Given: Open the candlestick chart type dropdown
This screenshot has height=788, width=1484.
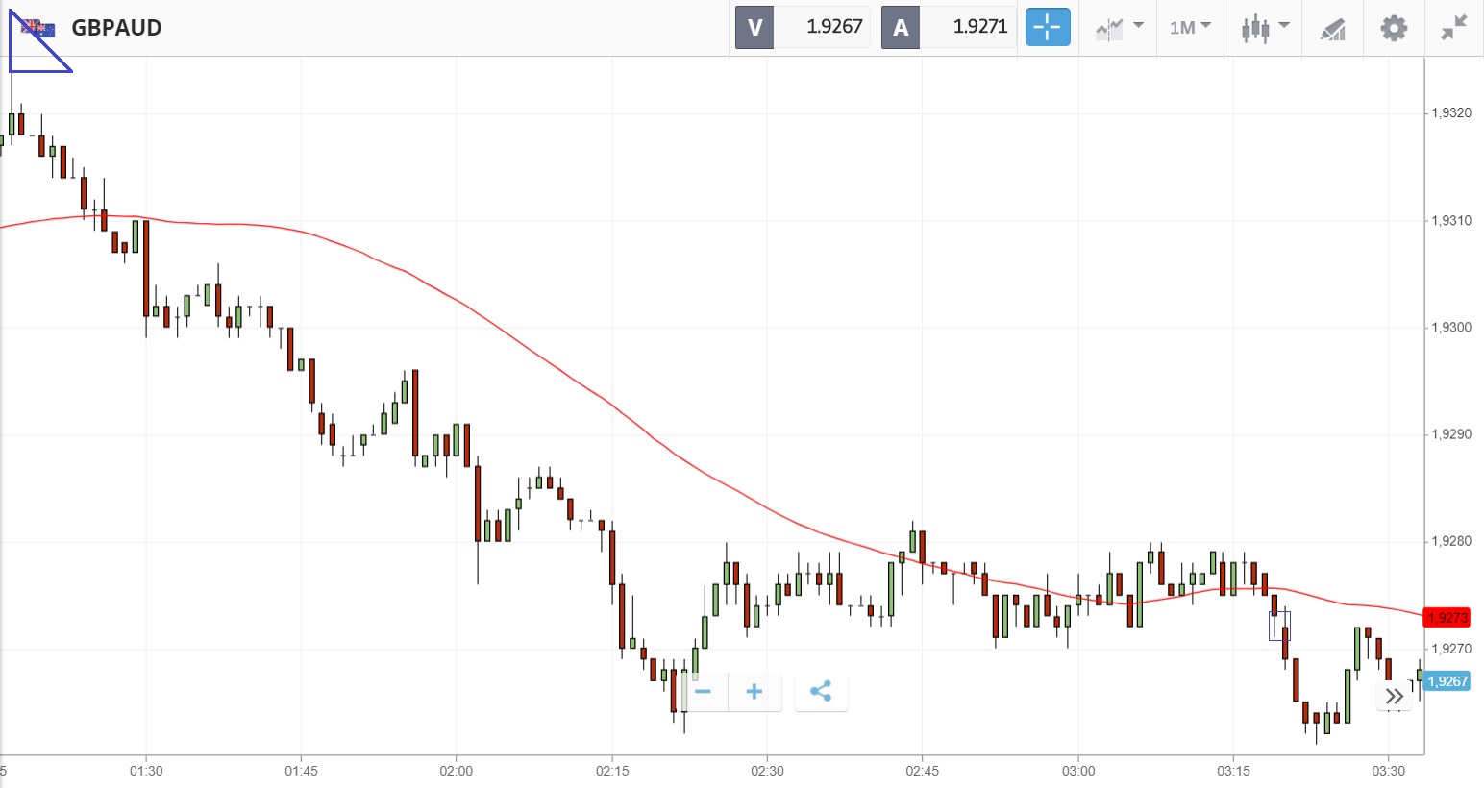Looking at the screenshot, I should [1263, 27].
